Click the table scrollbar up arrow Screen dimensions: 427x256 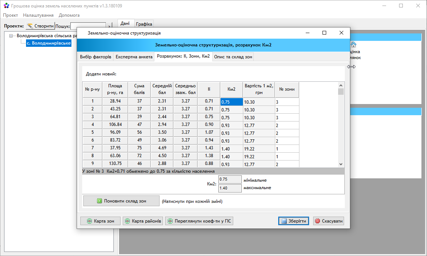coord(341,85)
